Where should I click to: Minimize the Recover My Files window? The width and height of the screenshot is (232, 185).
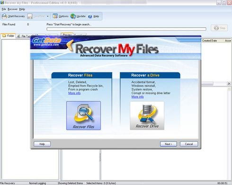coord(219,2)
